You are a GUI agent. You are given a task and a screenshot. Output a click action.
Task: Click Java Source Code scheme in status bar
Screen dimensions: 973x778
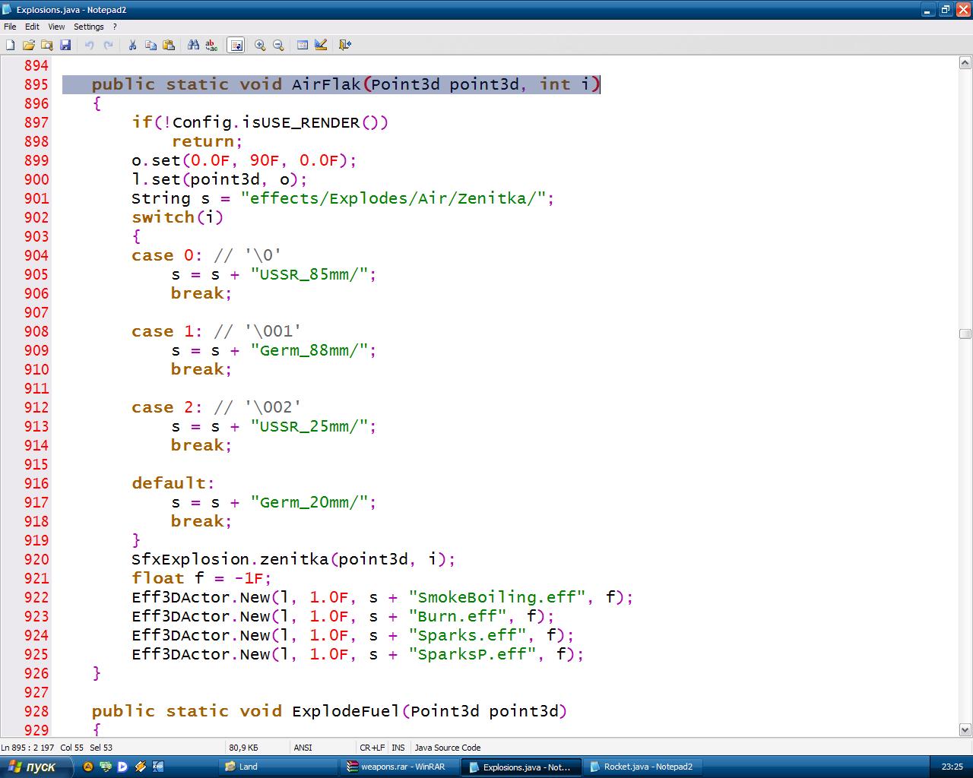448,748
